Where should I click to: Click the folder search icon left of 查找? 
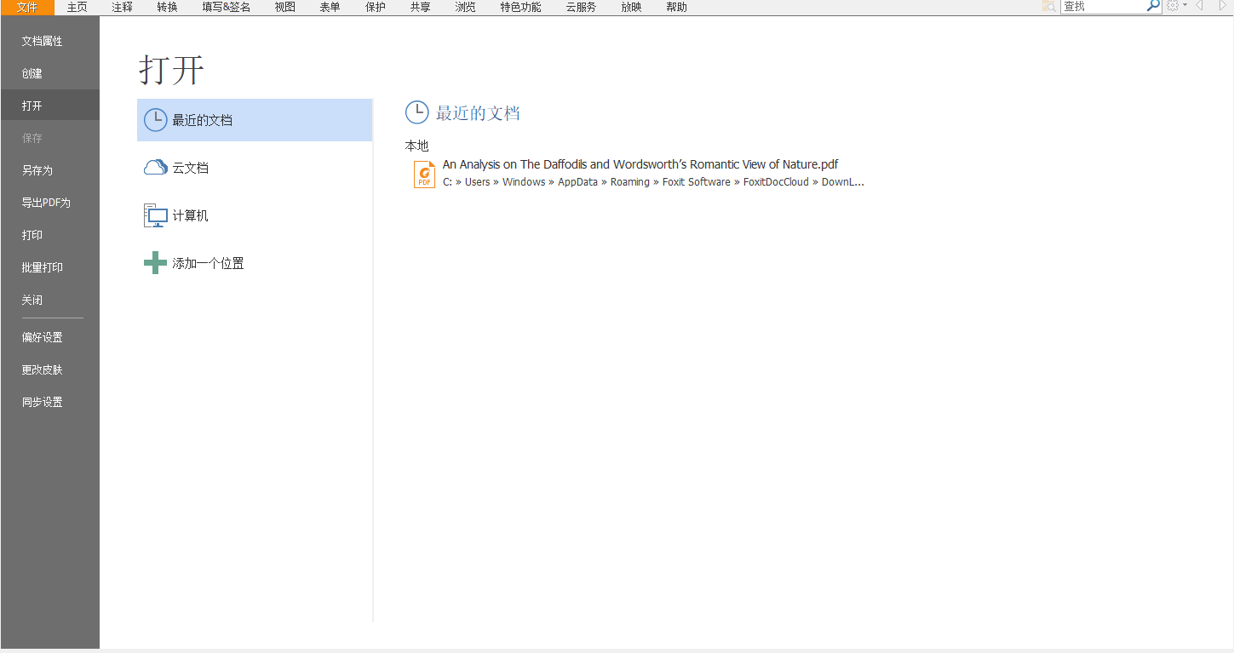click(1048, 6)
